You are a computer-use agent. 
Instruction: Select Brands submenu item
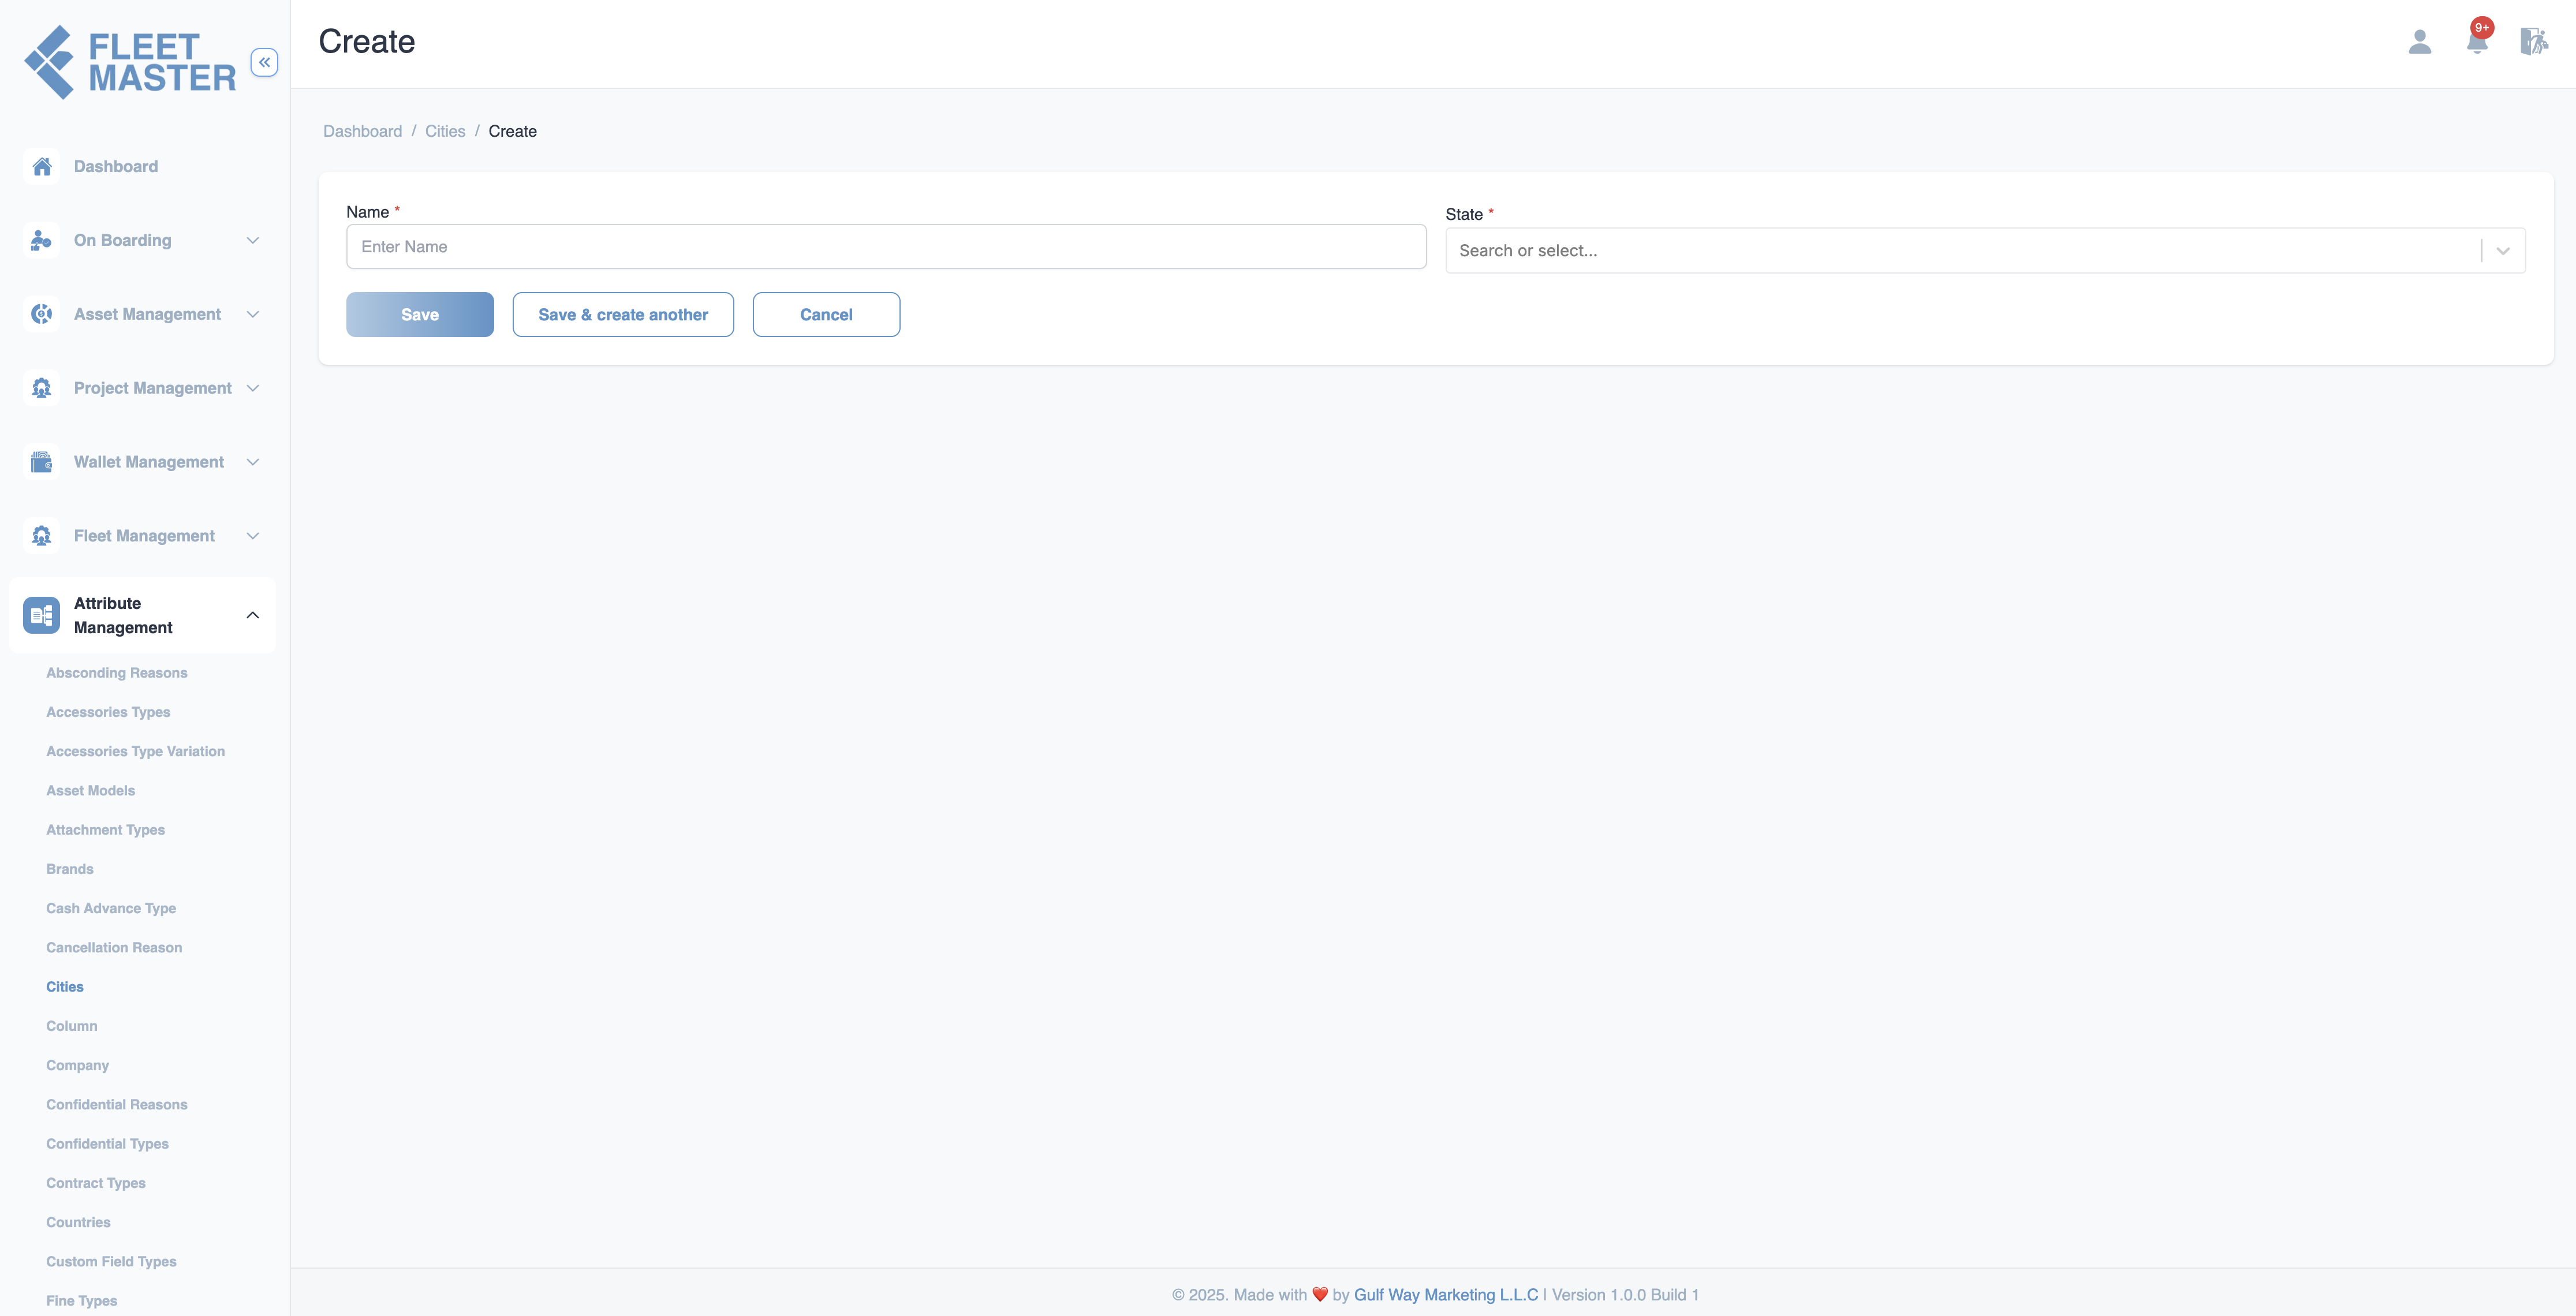[70, 869]
